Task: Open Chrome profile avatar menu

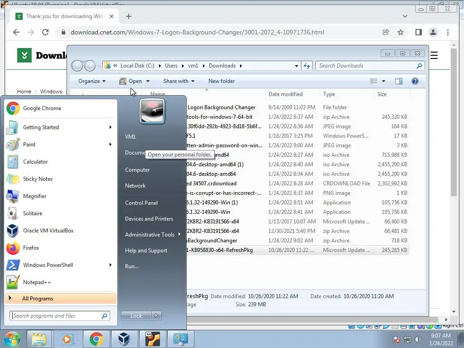Action: click(433, 32)
